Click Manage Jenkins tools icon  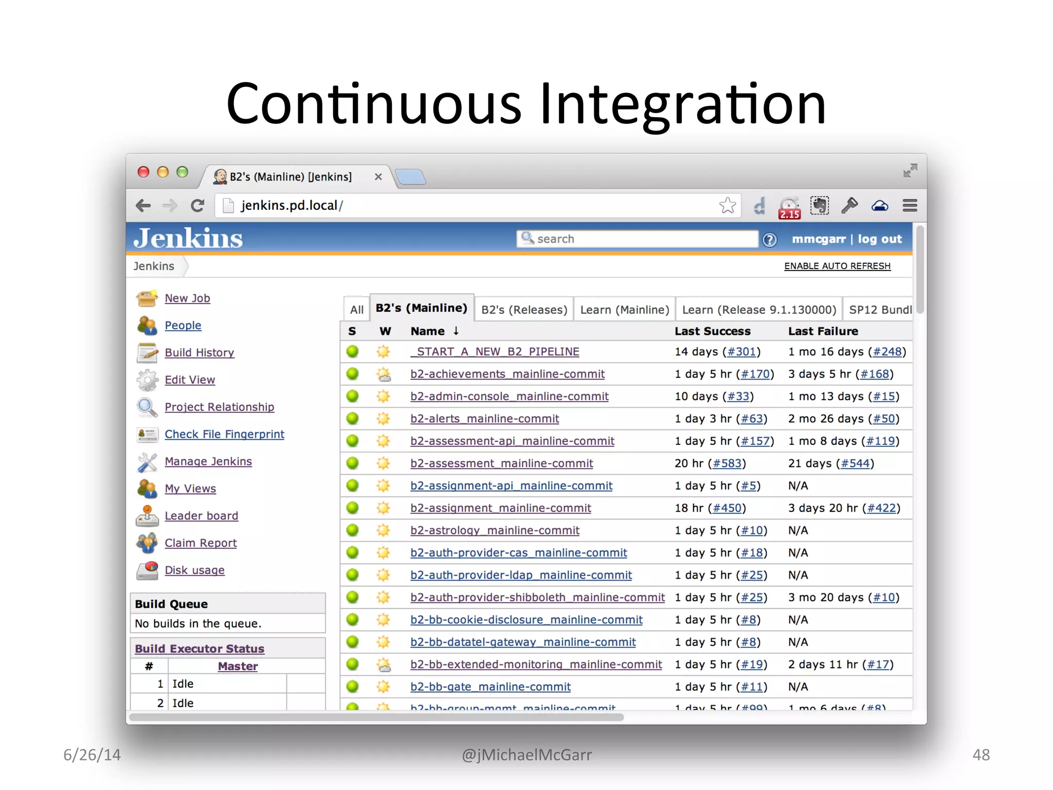point(147,462)
